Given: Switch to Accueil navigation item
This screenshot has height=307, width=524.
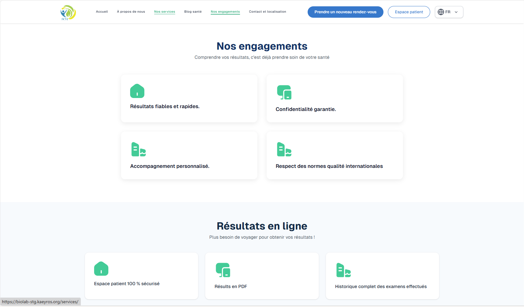Looking at the screenshot, I should [102, 11].
